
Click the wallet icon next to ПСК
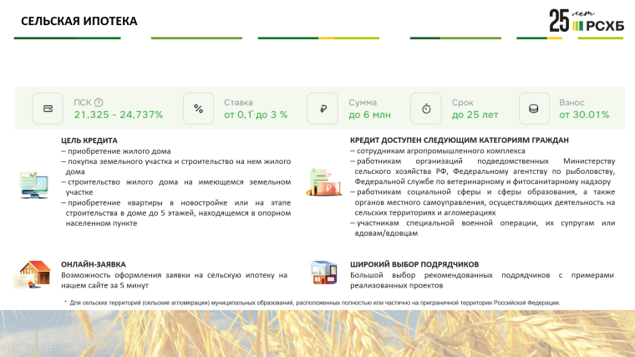click(x=48, y=109)
